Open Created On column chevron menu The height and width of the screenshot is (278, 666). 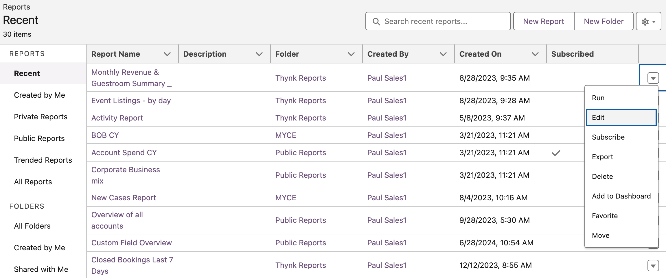535,54
